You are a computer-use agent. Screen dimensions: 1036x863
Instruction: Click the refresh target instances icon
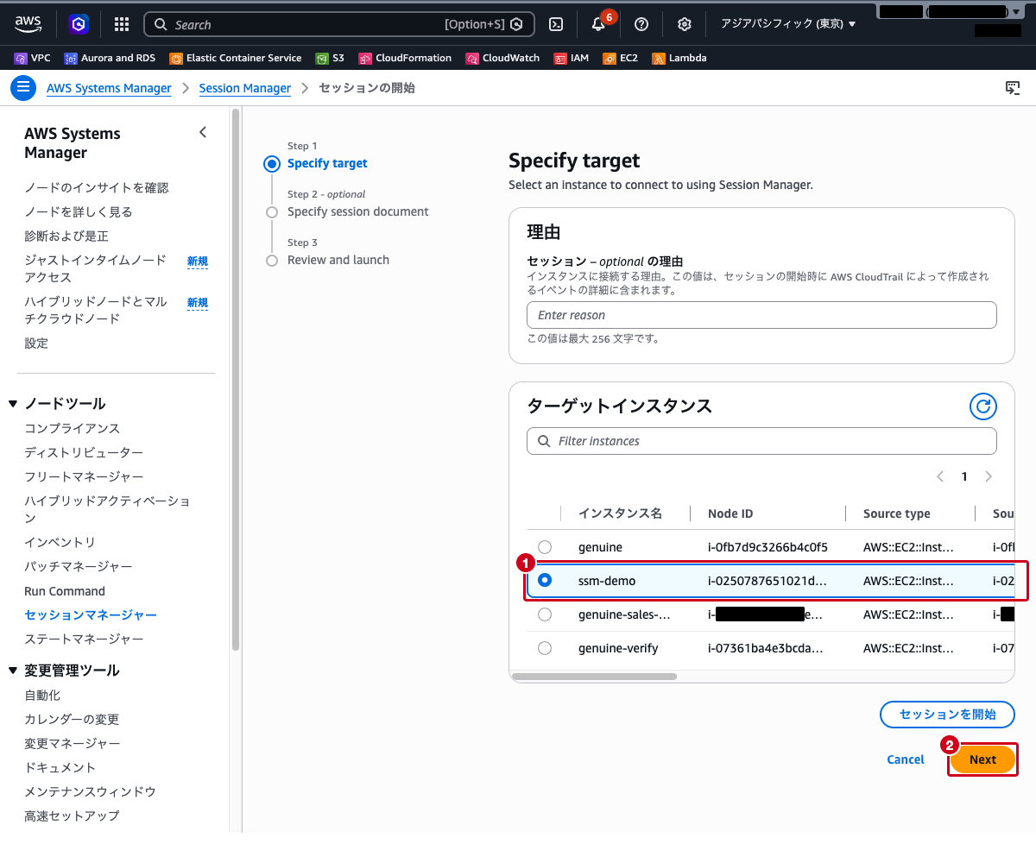pyautogui.click(x=983, y=406)
